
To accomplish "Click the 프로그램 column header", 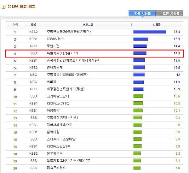I will coord(88,25).
